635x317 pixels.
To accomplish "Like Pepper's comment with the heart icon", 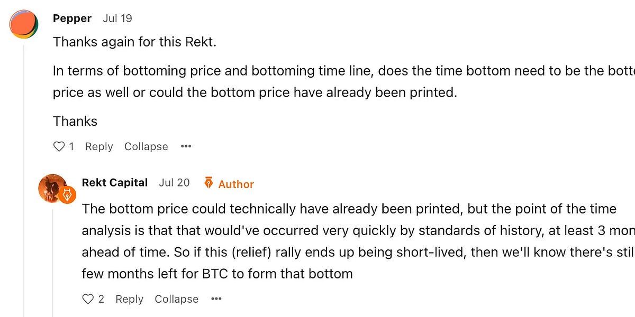I will click(x=58, y=146).
